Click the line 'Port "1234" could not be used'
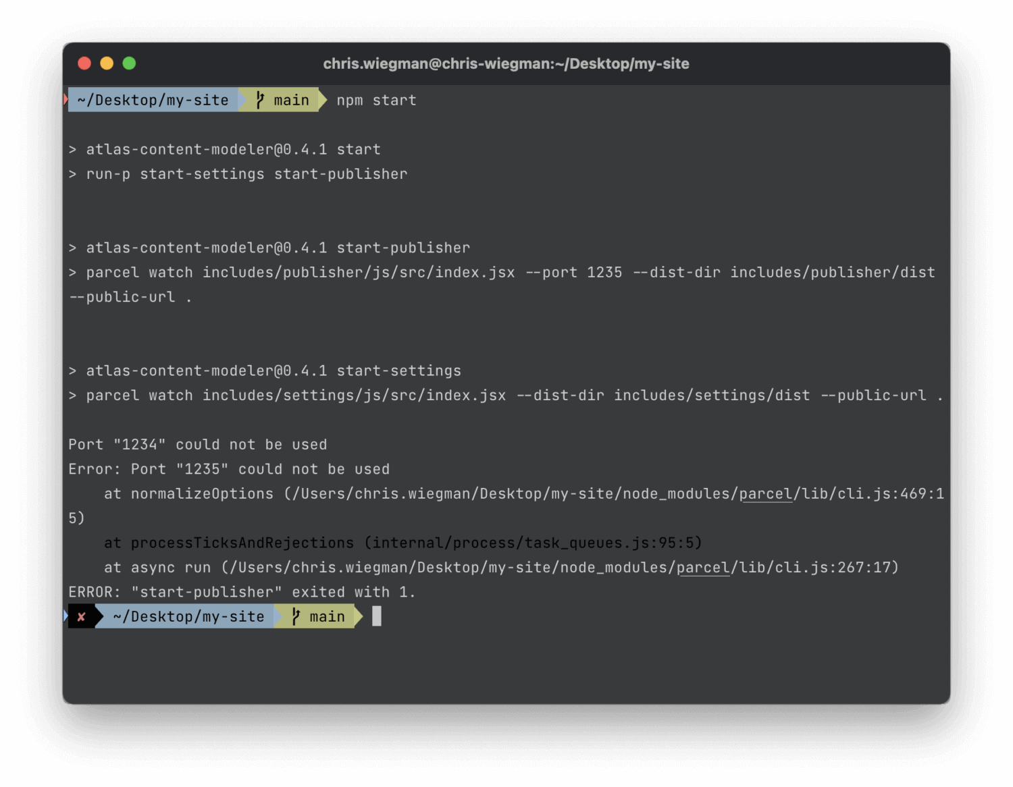The height and width of the screenshot is (787, 1013). 198,445
